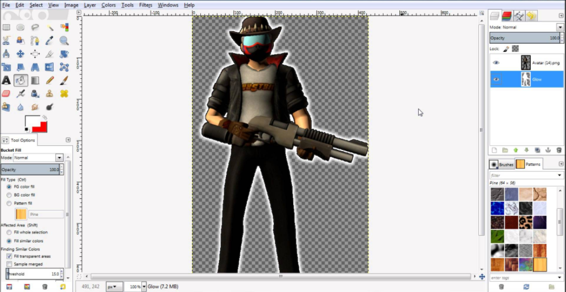
Task: Open the Filters menu
Action: [146, 5]
